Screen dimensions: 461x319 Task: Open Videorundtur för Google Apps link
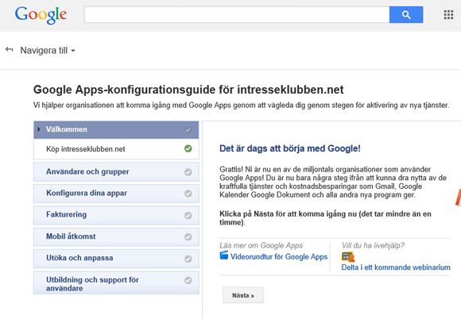(x=279, y=257)
